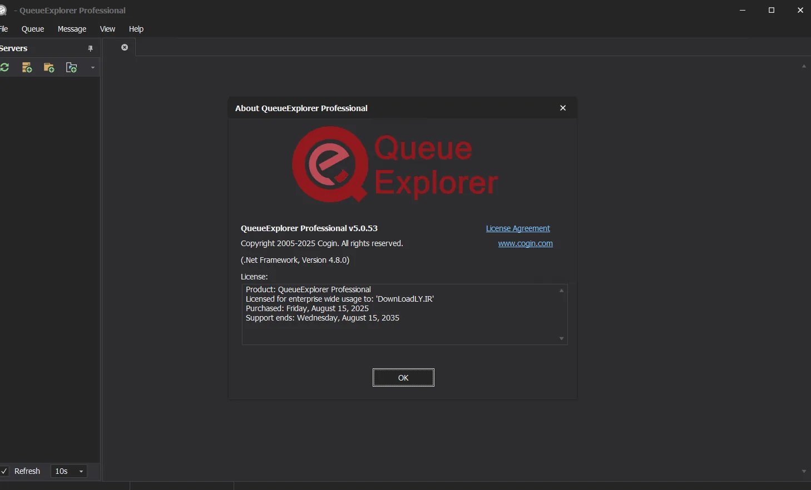Click the license box scroll-down arrow
Image resolution: width=811 pixels, height=490 pixels.
click(x=561, y=338)
